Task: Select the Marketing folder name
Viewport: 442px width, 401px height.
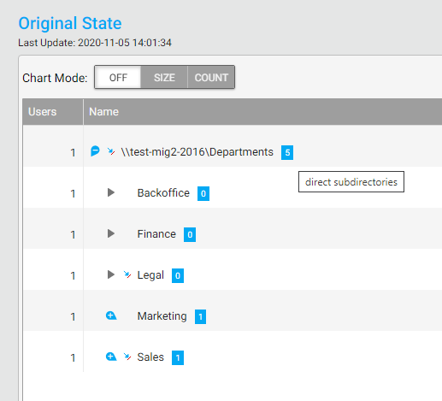Action: (x=162, y=316)
